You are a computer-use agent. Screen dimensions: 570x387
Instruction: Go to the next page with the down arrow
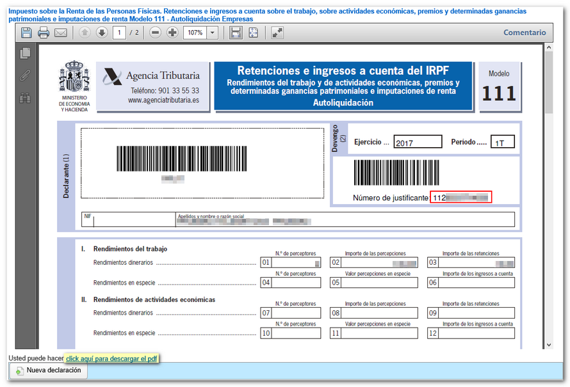(x=101, y=33)
